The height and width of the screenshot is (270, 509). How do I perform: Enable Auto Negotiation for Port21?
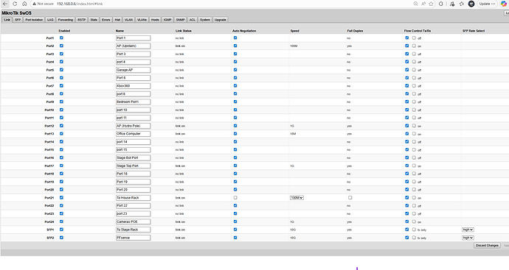tap(235, 197)
